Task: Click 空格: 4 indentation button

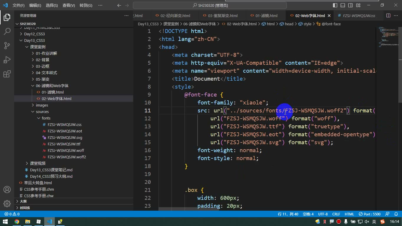Action: point(308,214)
